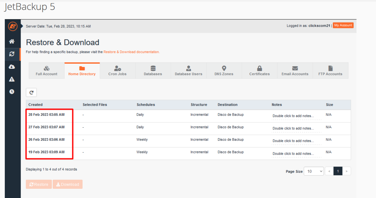Click the JetBackup logo in the sidebar
Image resolution: width=376 pixels, height=198 pixels.
12,26
